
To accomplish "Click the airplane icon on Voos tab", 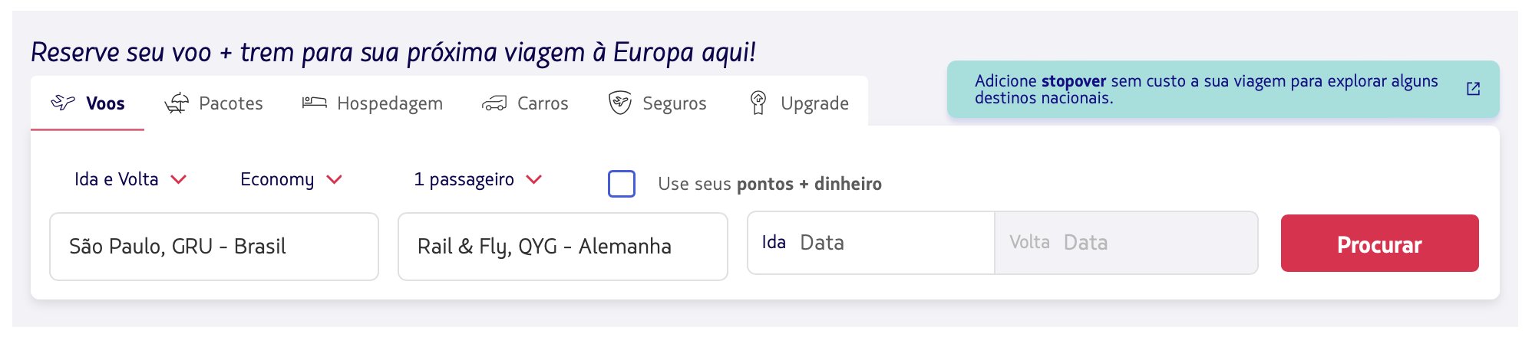I will [x=63, y=103].
